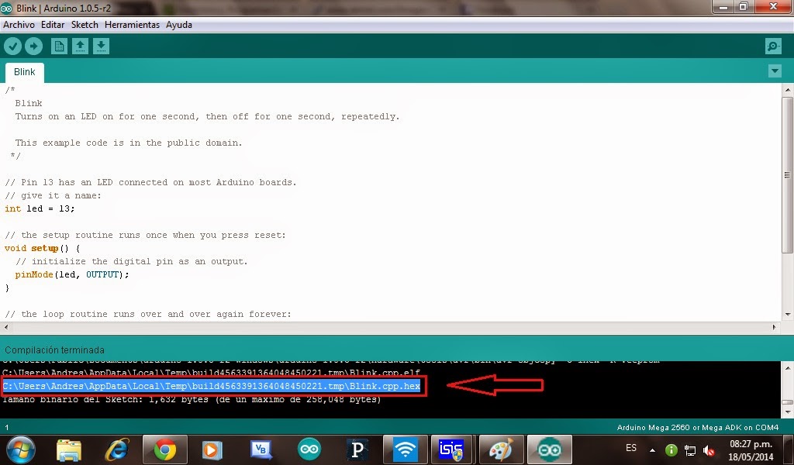Click the Upload arrow icon
Screen dimensions: 794x465
tap(33, 46)
